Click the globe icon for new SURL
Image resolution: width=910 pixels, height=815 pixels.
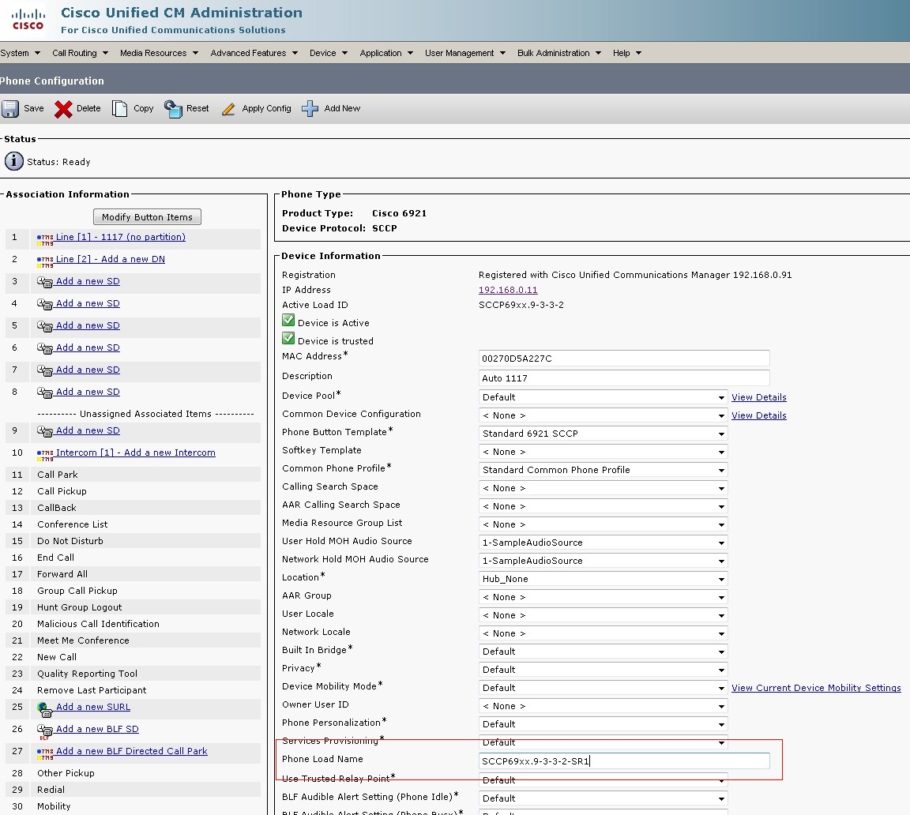point(45,709)
